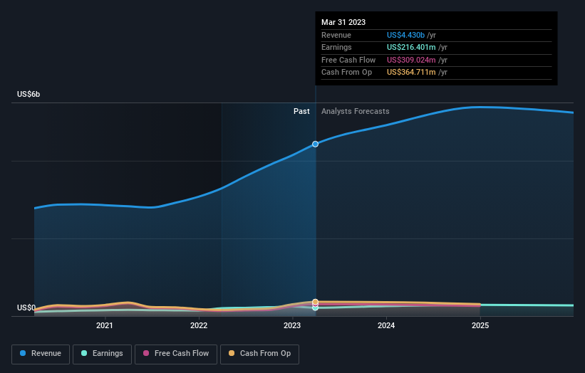Click the Free Cash Flow label in tooltip
The width and height of the screenshot is (585, 373).
[348, 60]
